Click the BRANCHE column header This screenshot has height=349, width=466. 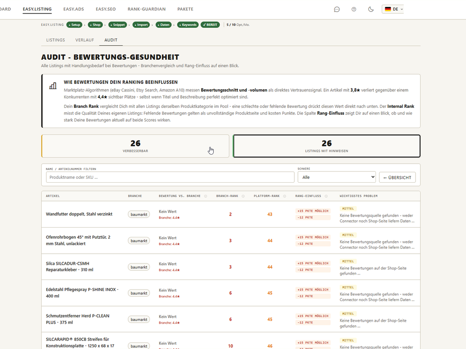[x=135, y=196]
